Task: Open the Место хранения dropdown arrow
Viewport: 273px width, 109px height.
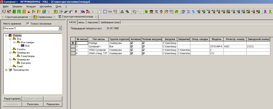Action: pos(60,28)
